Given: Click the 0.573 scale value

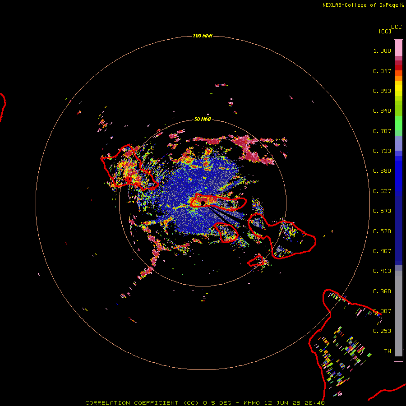Looking at the screenshot, I should click(382, 211).
